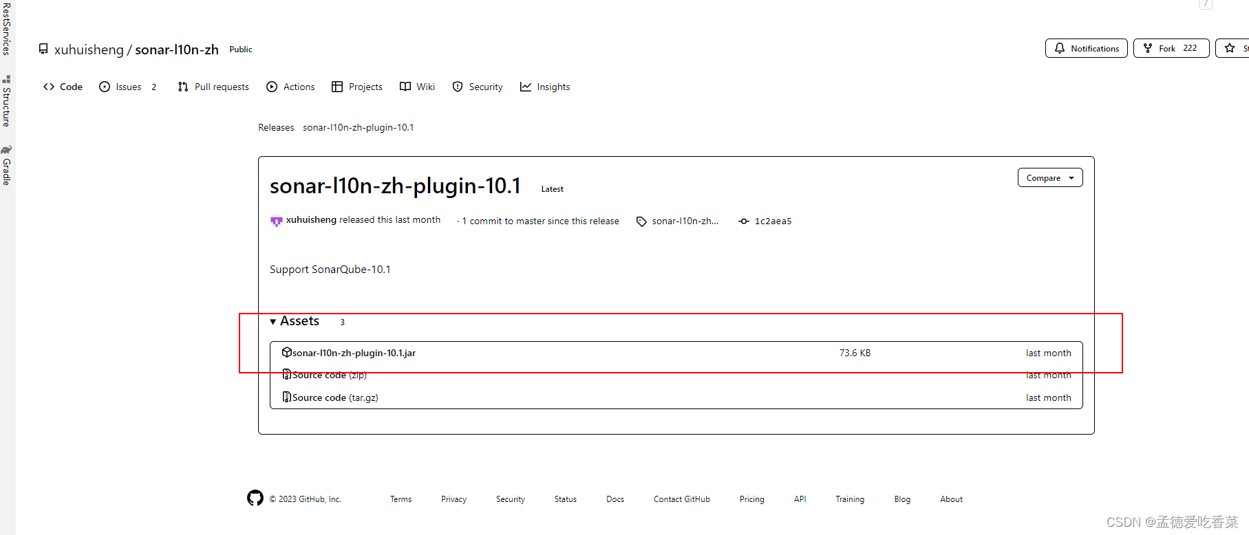Download sonar-l10n-zh-plugin-10.1.jar

pos(354,353)
